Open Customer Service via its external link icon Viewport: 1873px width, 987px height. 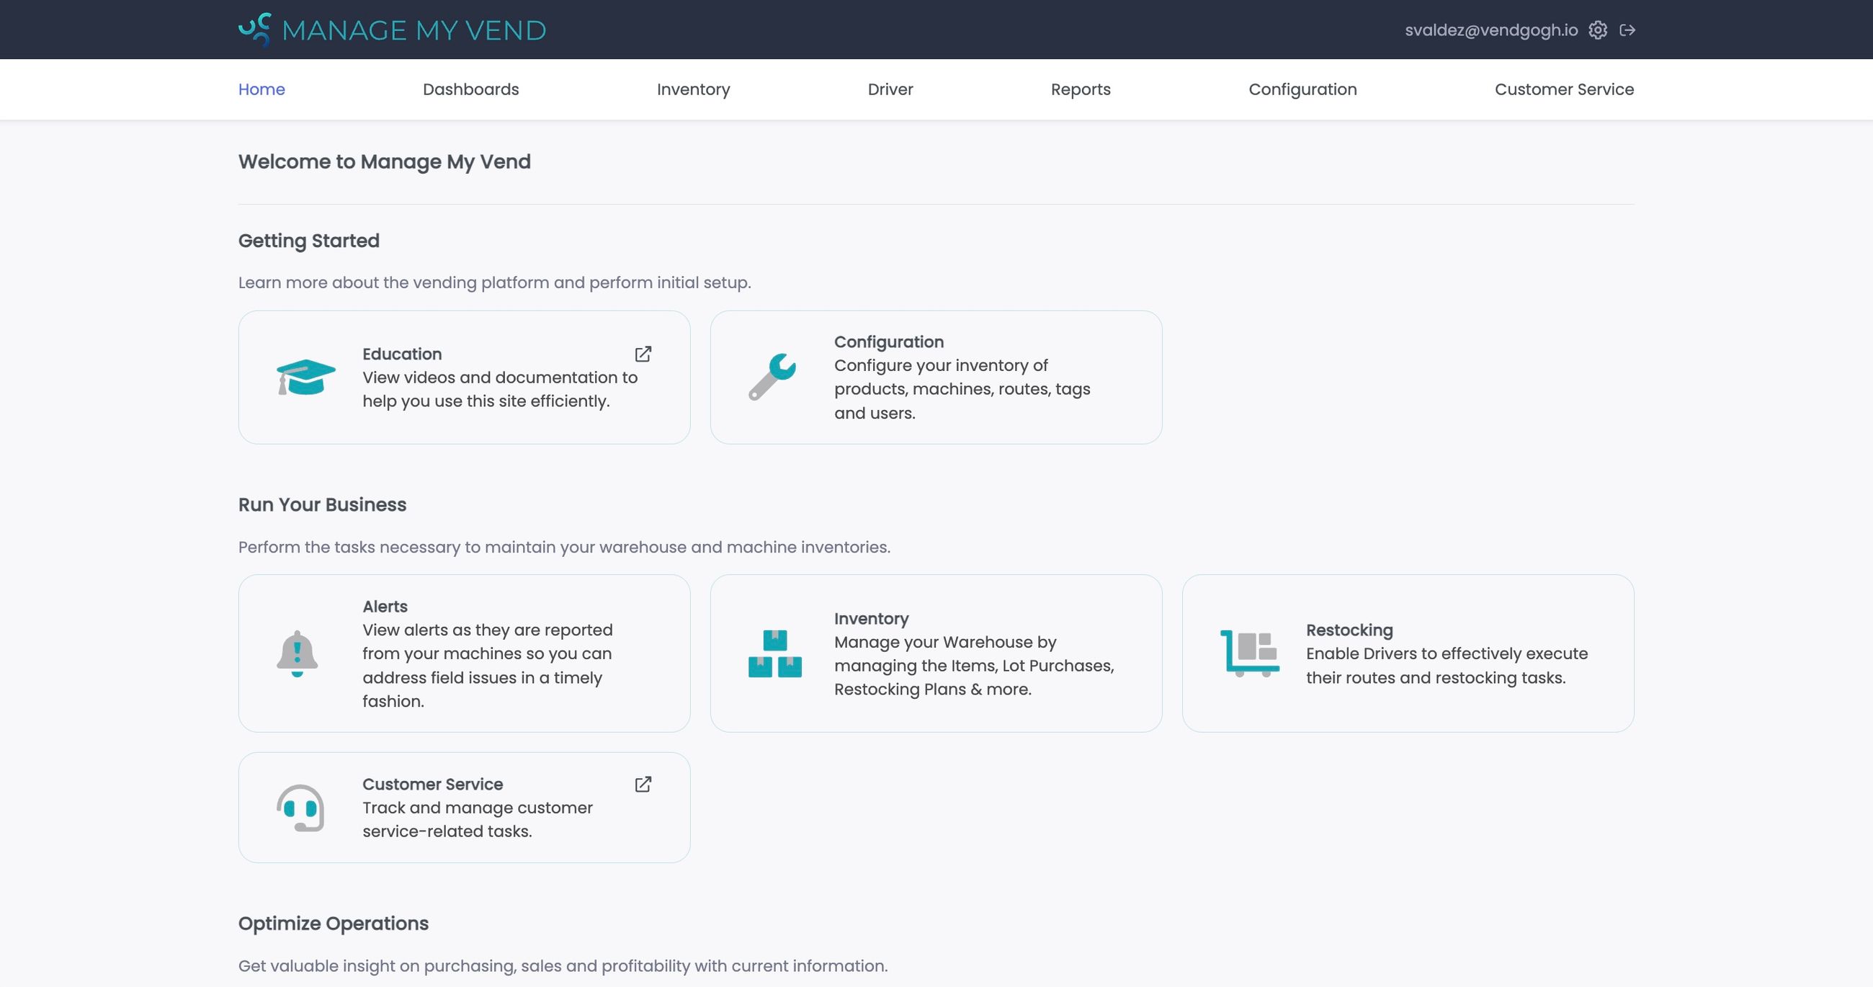coord(643,784)
